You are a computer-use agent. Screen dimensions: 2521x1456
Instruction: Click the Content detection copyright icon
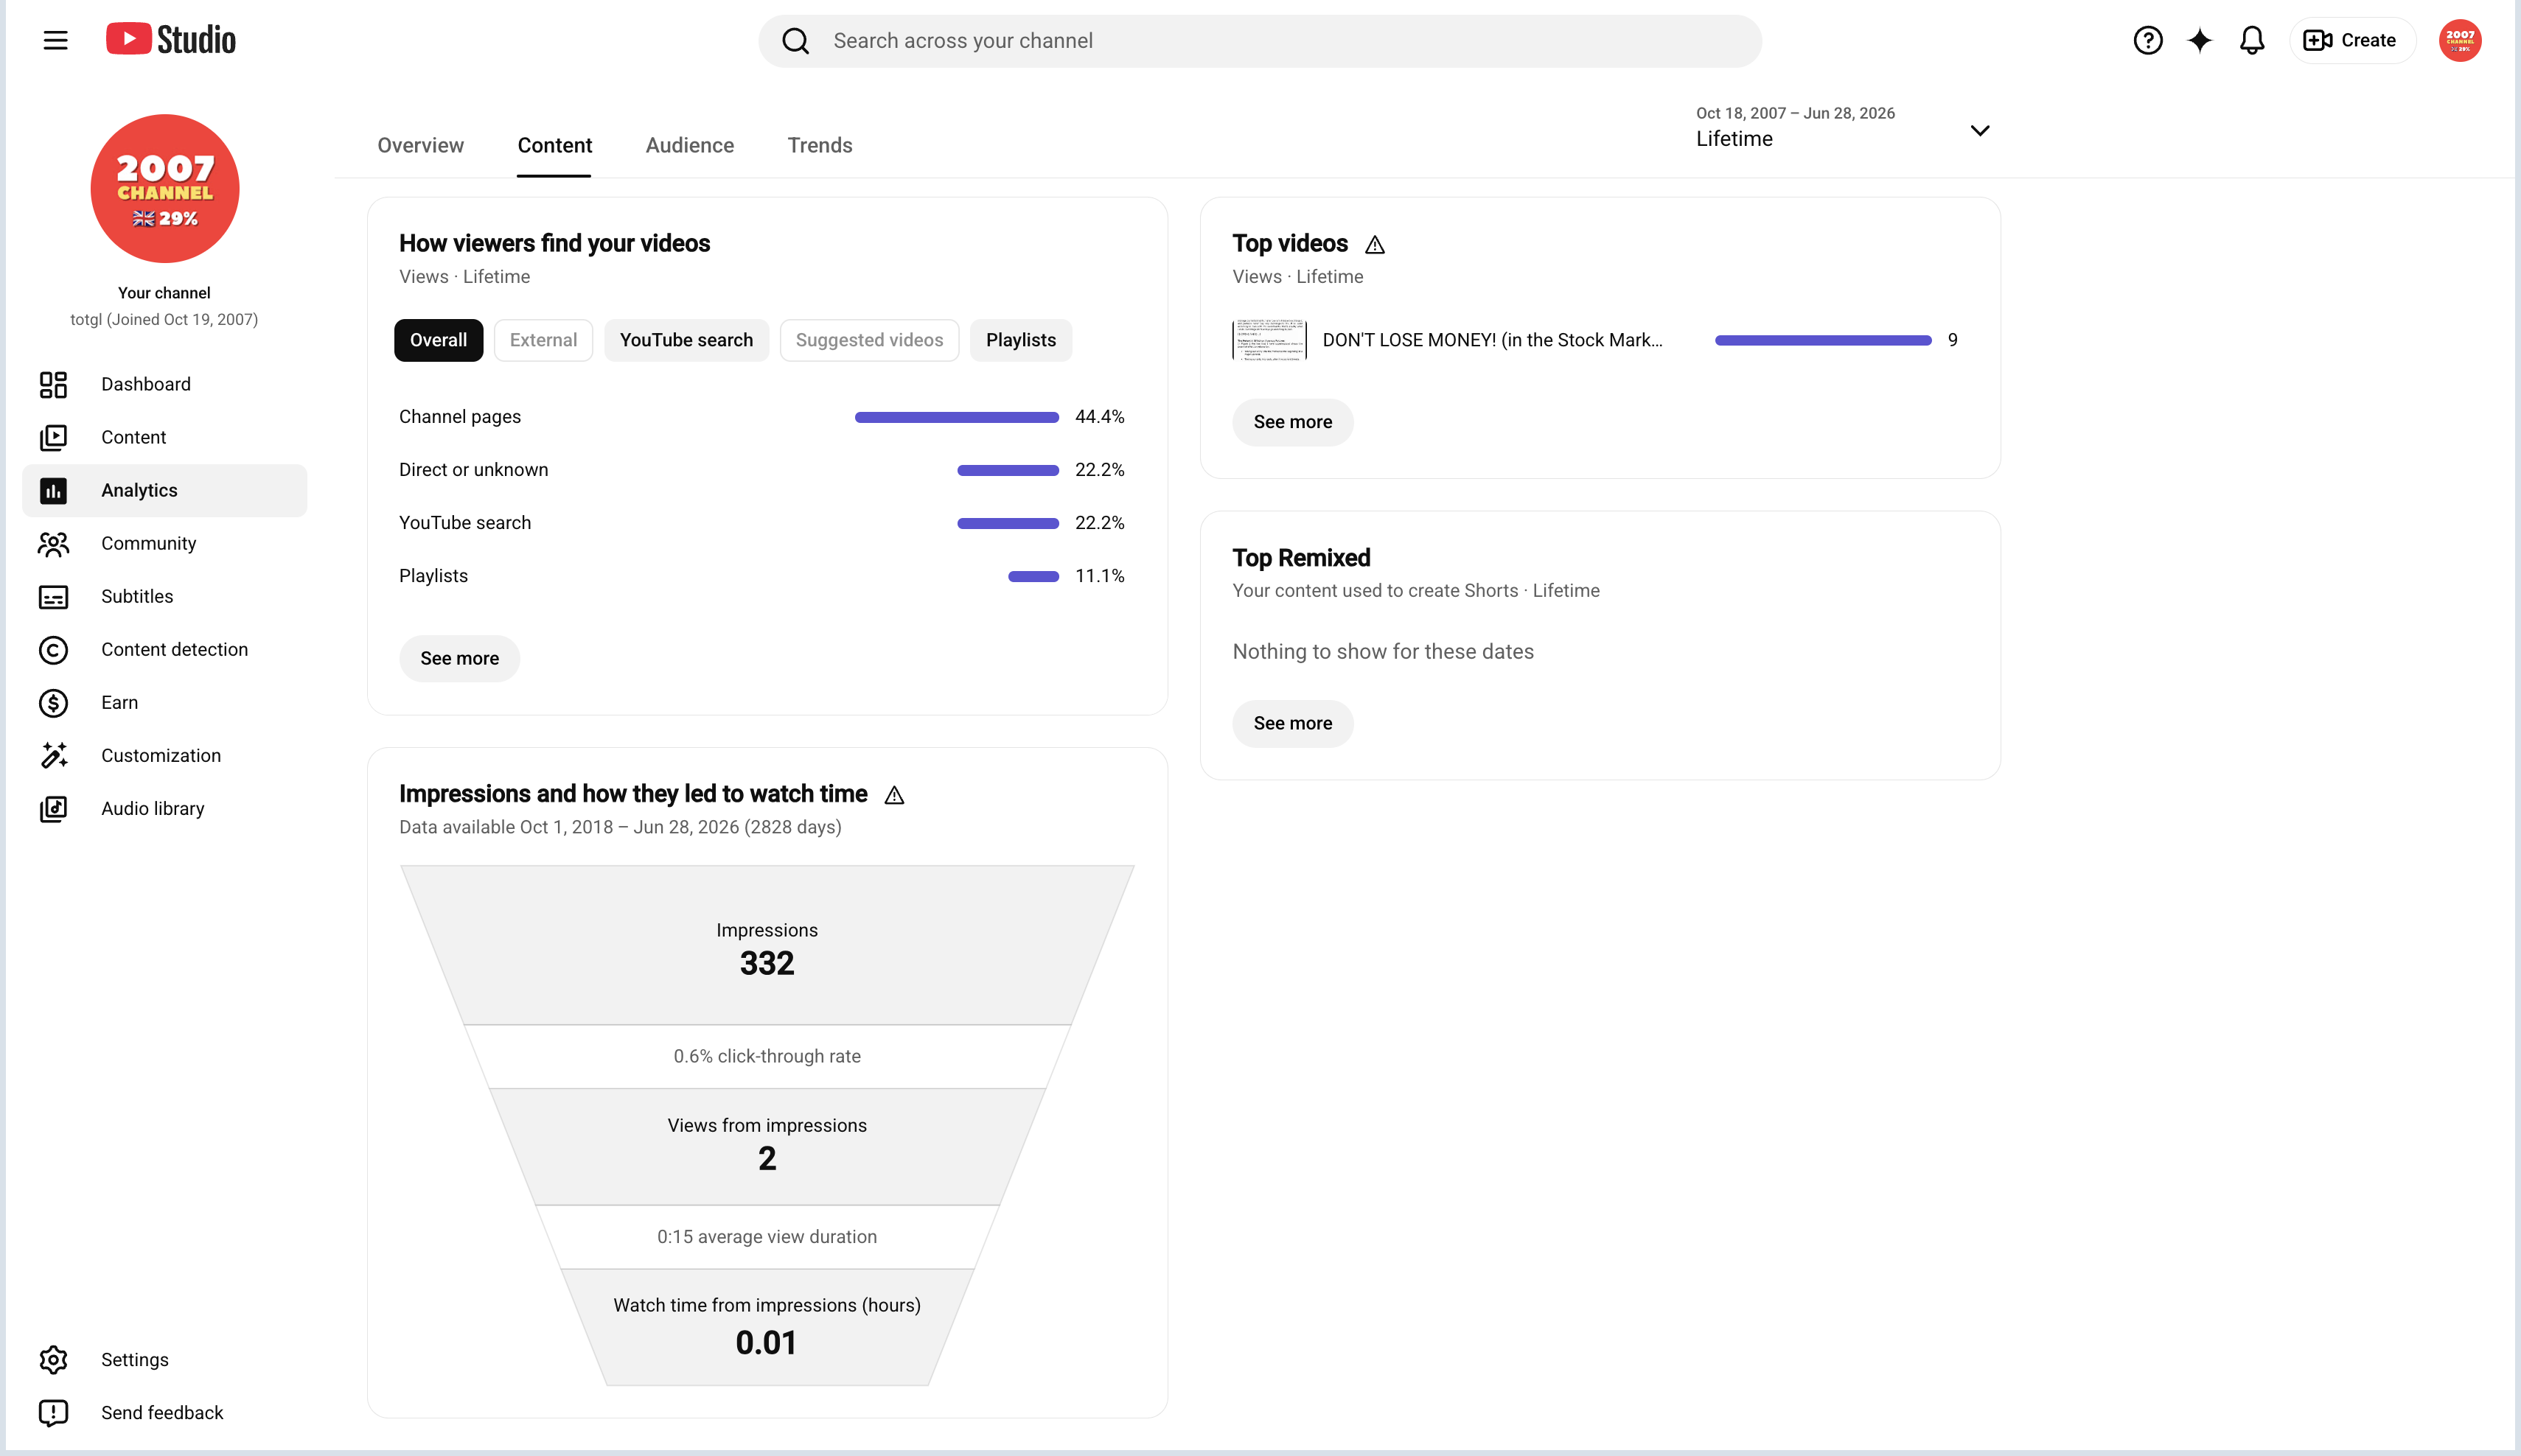(53, 650)
